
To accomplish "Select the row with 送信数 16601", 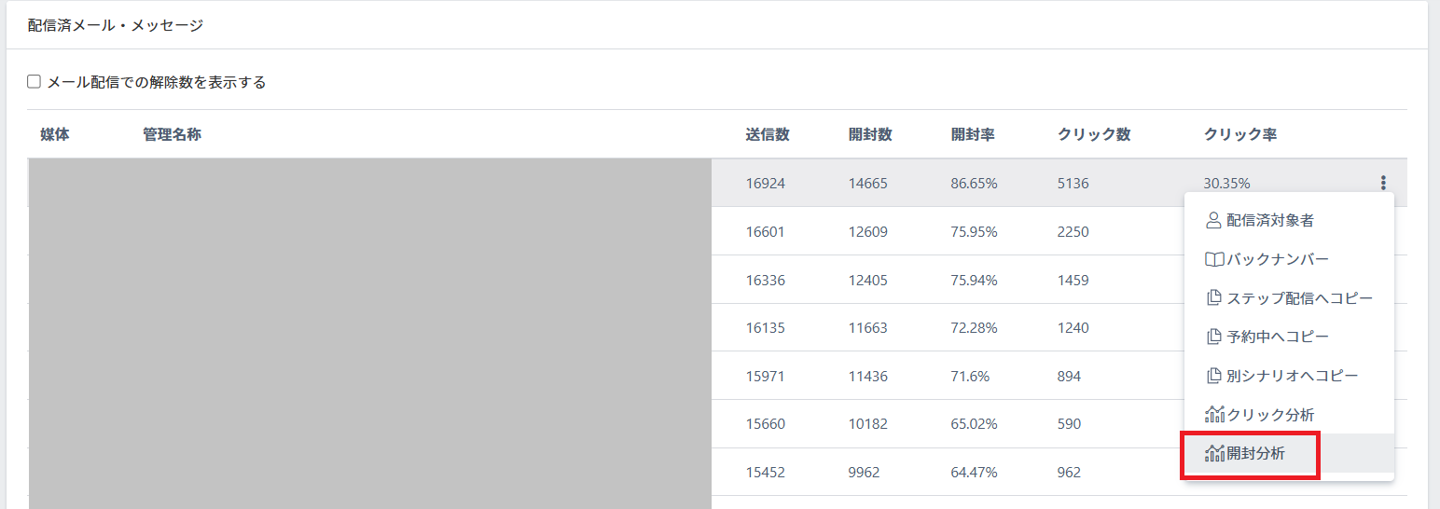I will (x=766, y=231).
